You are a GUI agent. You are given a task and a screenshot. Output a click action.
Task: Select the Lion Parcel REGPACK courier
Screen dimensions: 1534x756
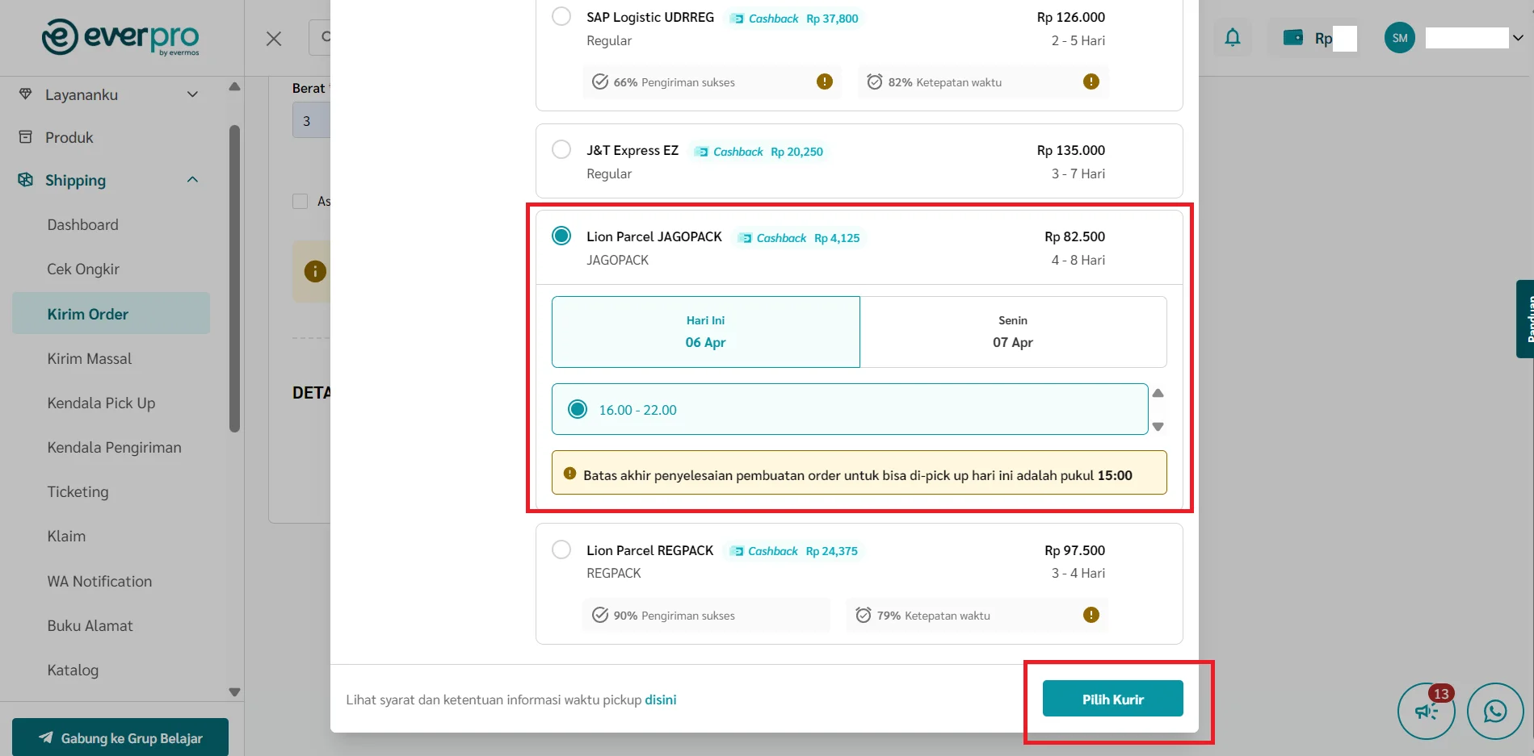pos(561,550)
